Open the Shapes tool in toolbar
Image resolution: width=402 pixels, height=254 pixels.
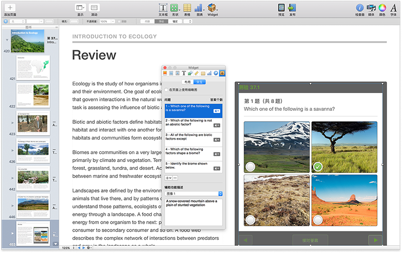(174, 8)
